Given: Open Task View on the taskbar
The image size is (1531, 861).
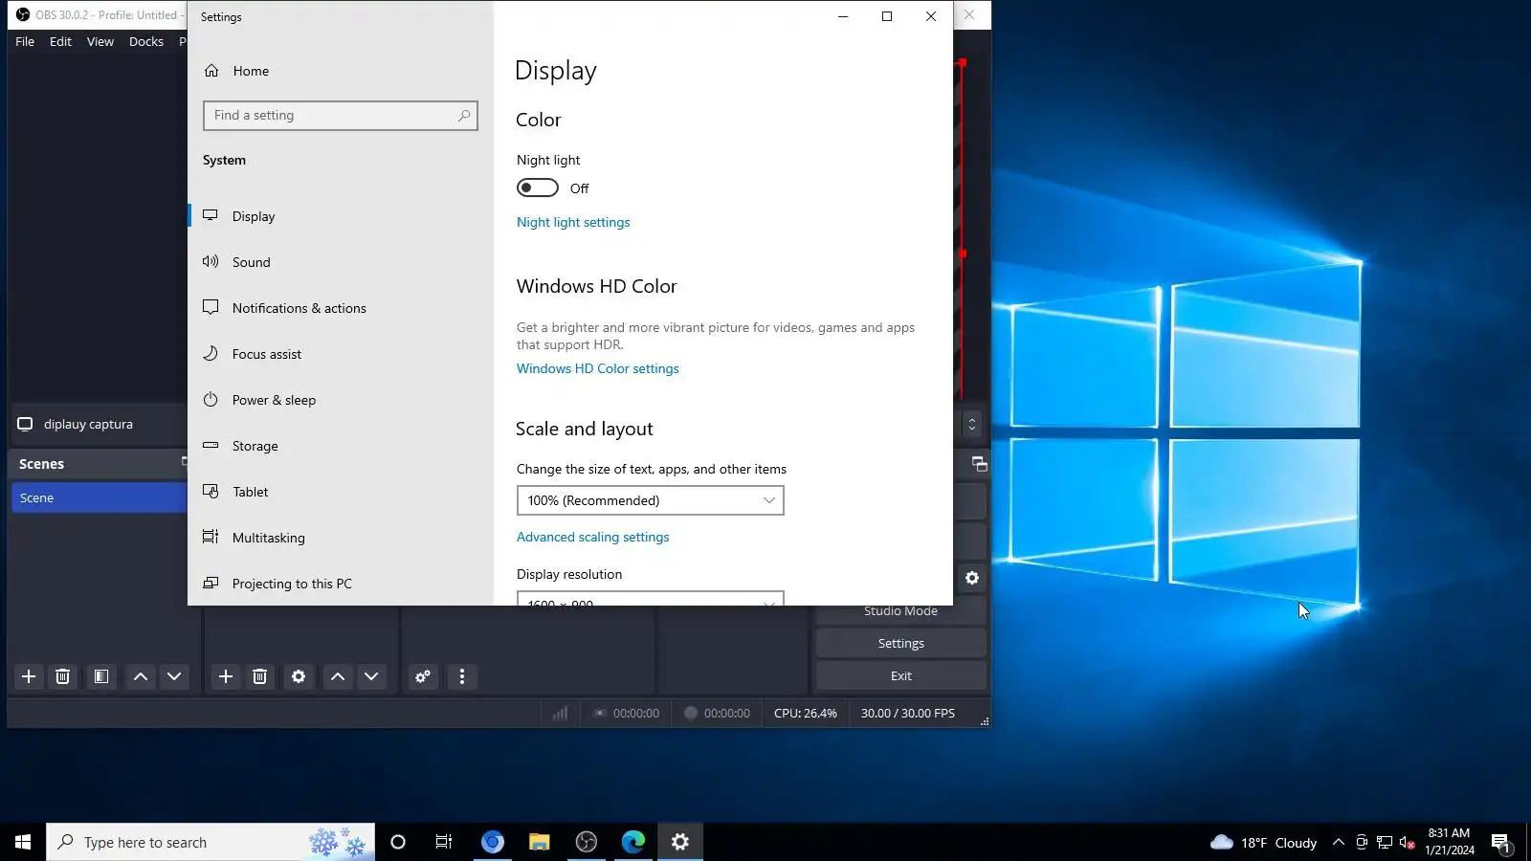Looking at the screenshot, I should click(x=444, y=842).
